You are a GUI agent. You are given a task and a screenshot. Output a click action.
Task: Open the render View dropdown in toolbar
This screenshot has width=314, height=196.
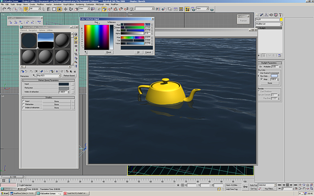pos(203,8)
